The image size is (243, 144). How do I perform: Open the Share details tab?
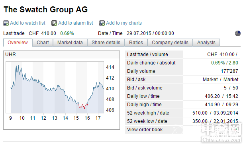coord(106,43)
